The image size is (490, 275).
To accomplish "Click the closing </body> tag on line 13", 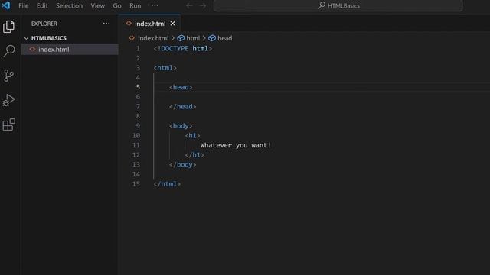I will [x=183, y=165].
